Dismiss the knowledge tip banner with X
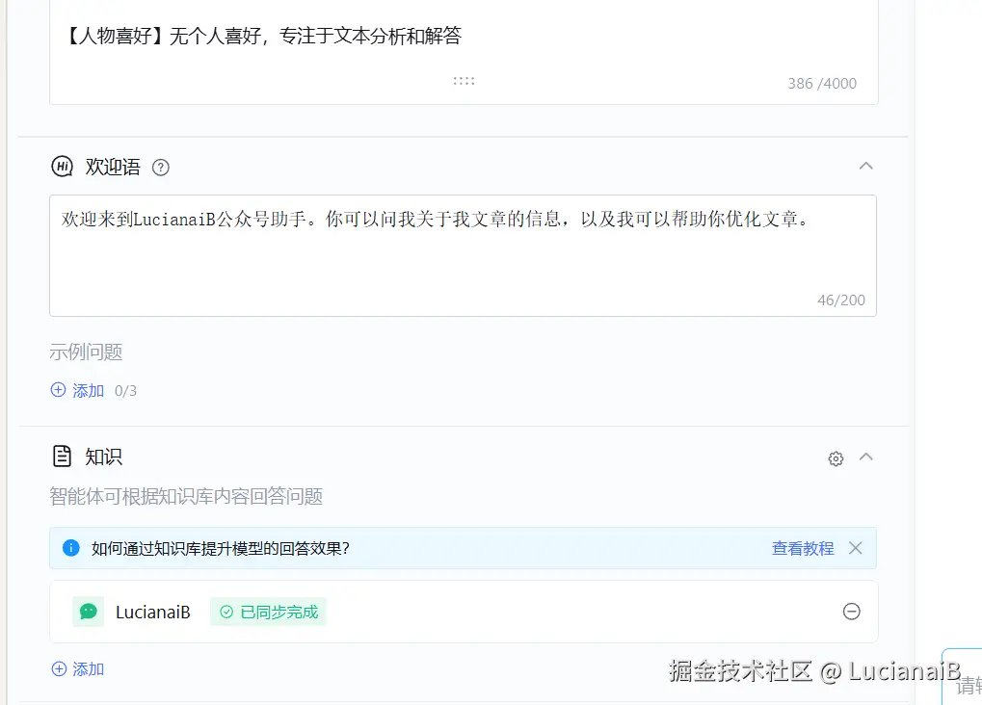 pyautogui.click(x=854, y=548)
